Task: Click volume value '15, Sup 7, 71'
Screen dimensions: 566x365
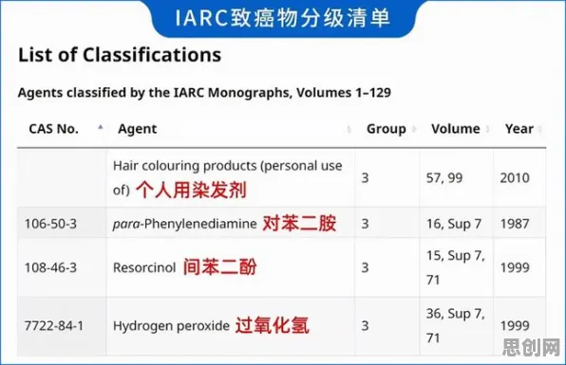Action: [456, 267]
